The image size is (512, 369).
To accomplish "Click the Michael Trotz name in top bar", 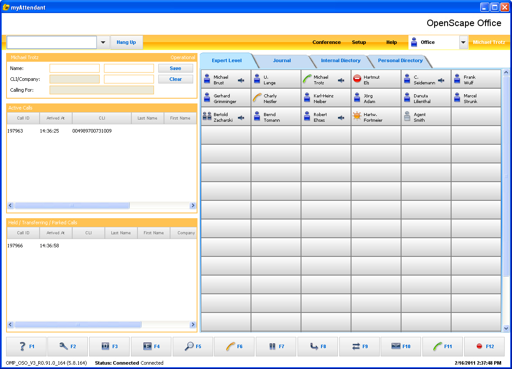I will pos(489,43).
